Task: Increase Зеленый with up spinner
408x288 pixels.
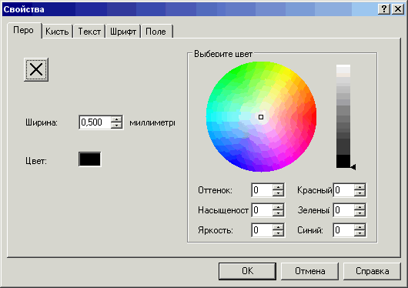Action: click(x=360, y=207)
